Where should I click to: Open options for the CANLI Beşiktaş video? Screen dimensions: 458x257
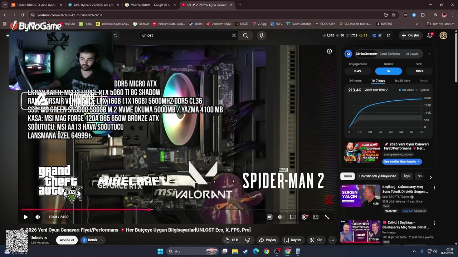(x=434, y=223)
